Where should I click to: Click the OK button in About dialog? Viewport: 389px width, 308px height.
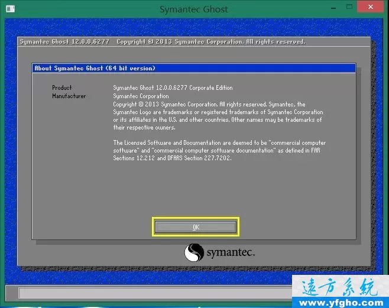(x=196, y=227)
